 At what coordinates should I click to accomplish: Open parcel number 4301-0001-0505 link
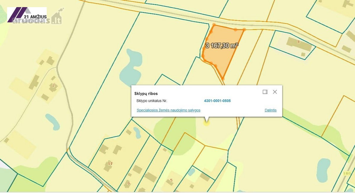(x=217, y=101)
